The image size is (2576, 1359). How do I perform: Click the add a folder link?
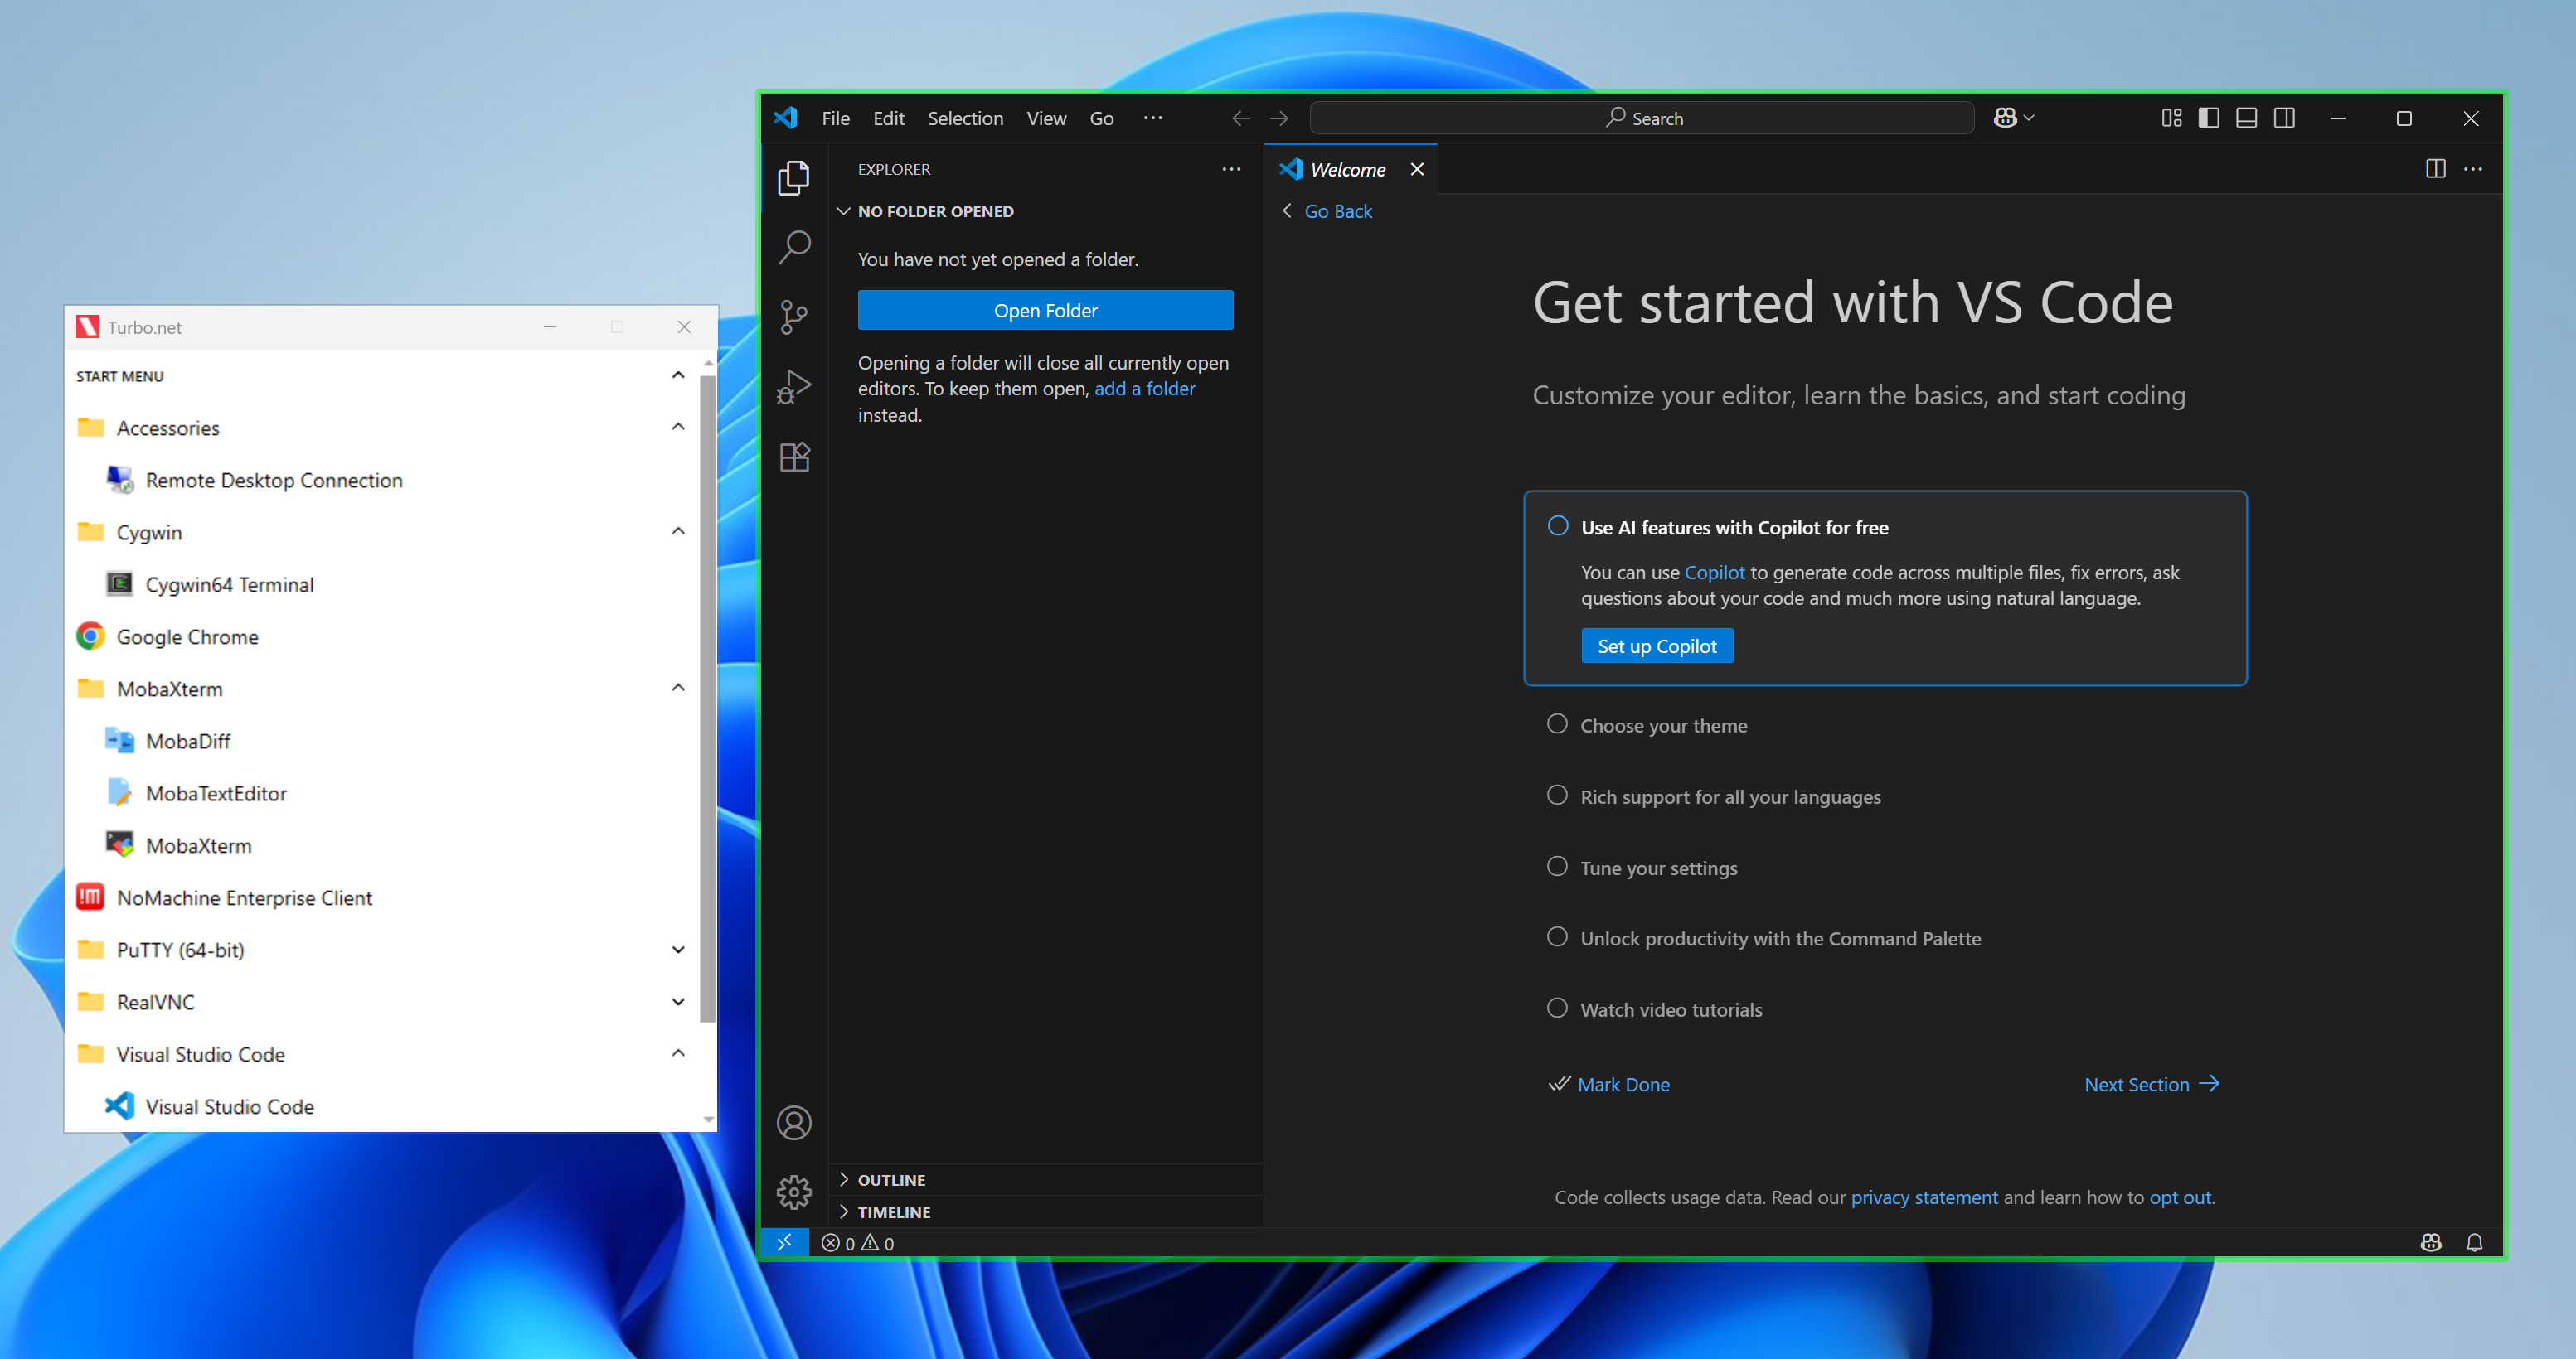click(1144, 389)
